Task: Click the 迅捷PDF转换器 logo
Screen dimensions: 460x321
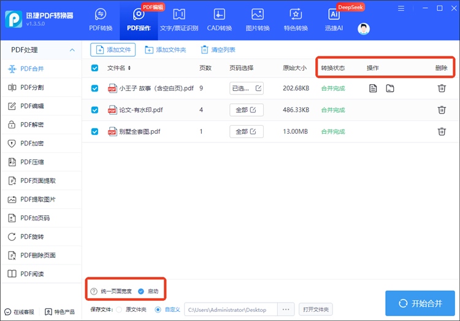Action: point(13,20)
